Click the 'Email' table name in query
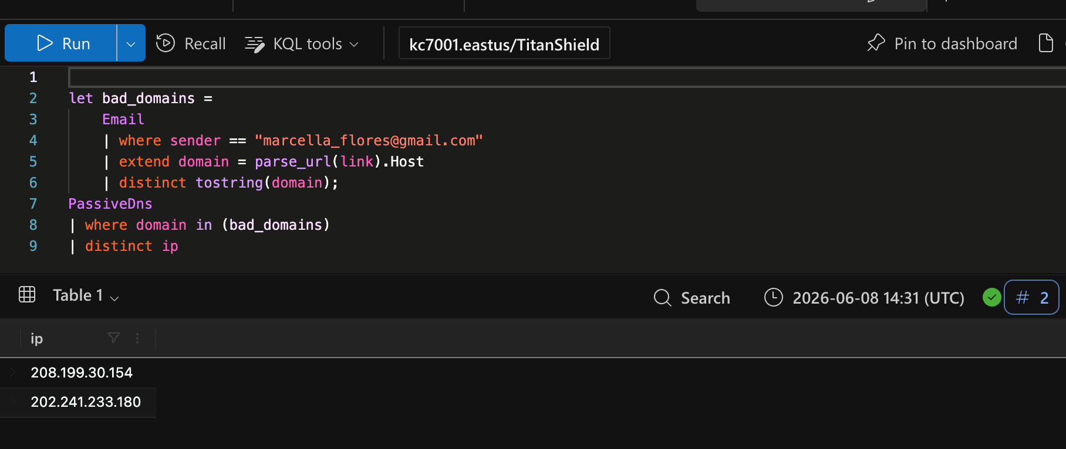The width and height of the screenshot is (1066, 449). (x=123, y=120)
